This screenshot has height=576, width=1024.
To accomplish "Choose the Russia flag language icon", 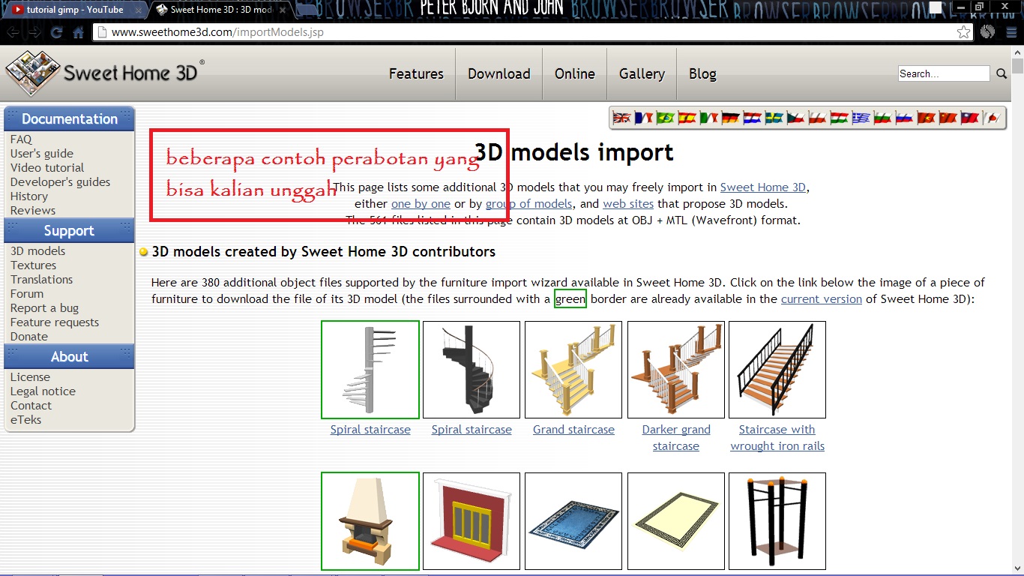I will [x=904, y=118].
